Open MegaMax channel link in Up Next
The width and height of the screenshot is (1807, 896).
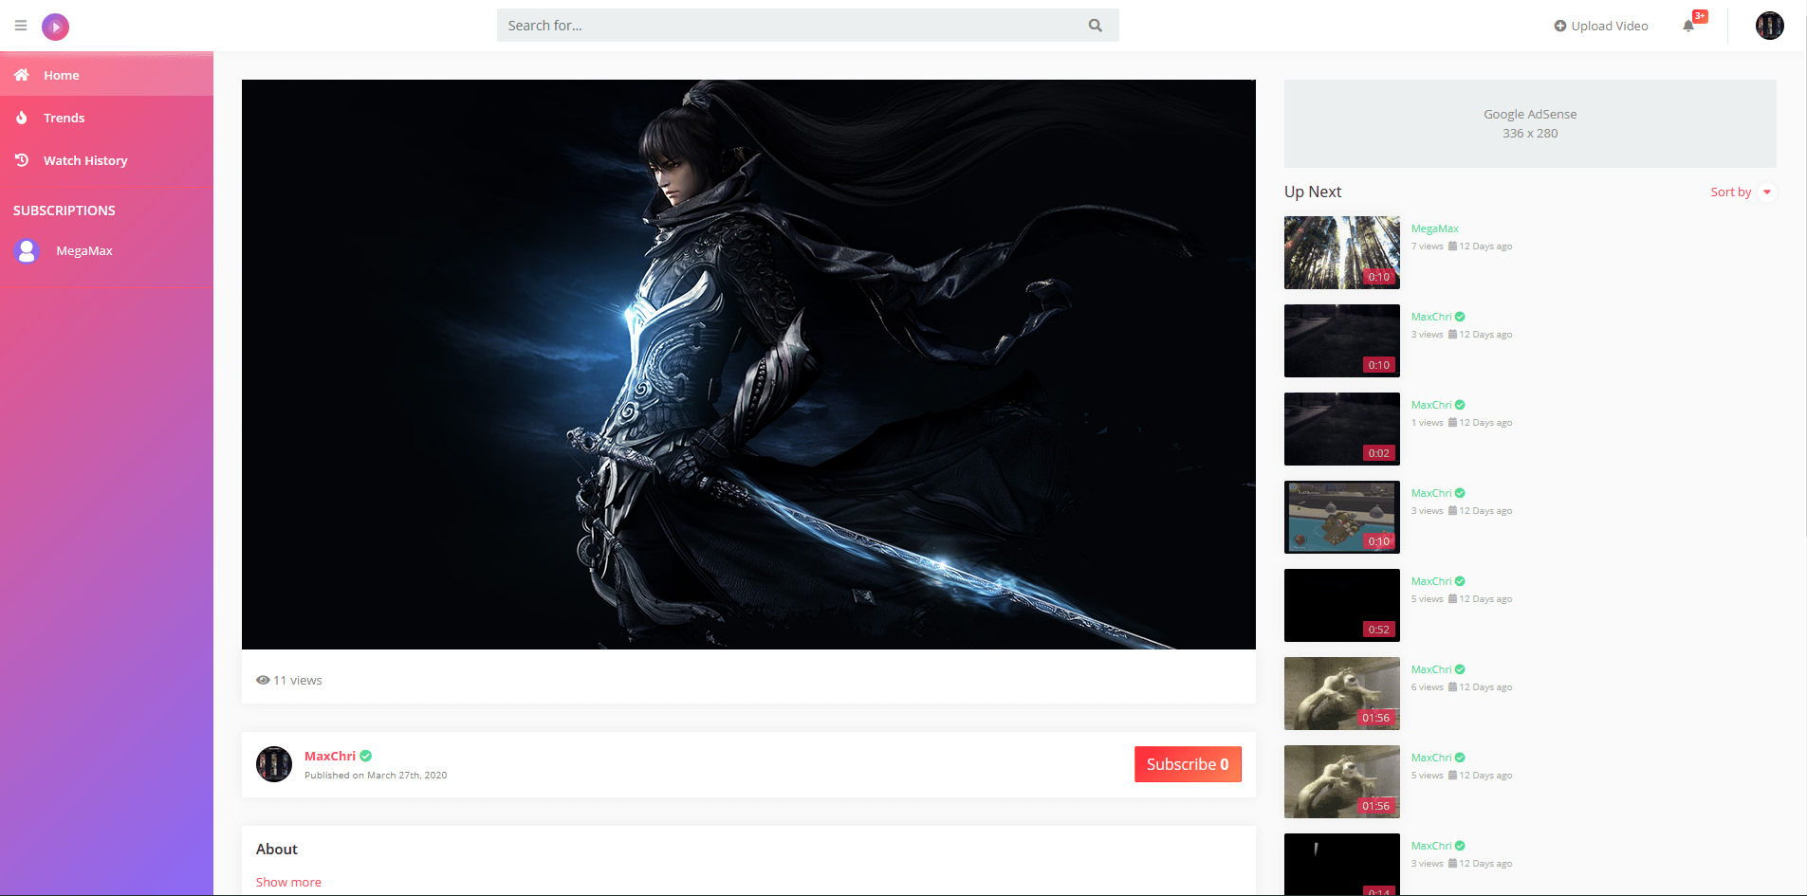pos(1435,229)
